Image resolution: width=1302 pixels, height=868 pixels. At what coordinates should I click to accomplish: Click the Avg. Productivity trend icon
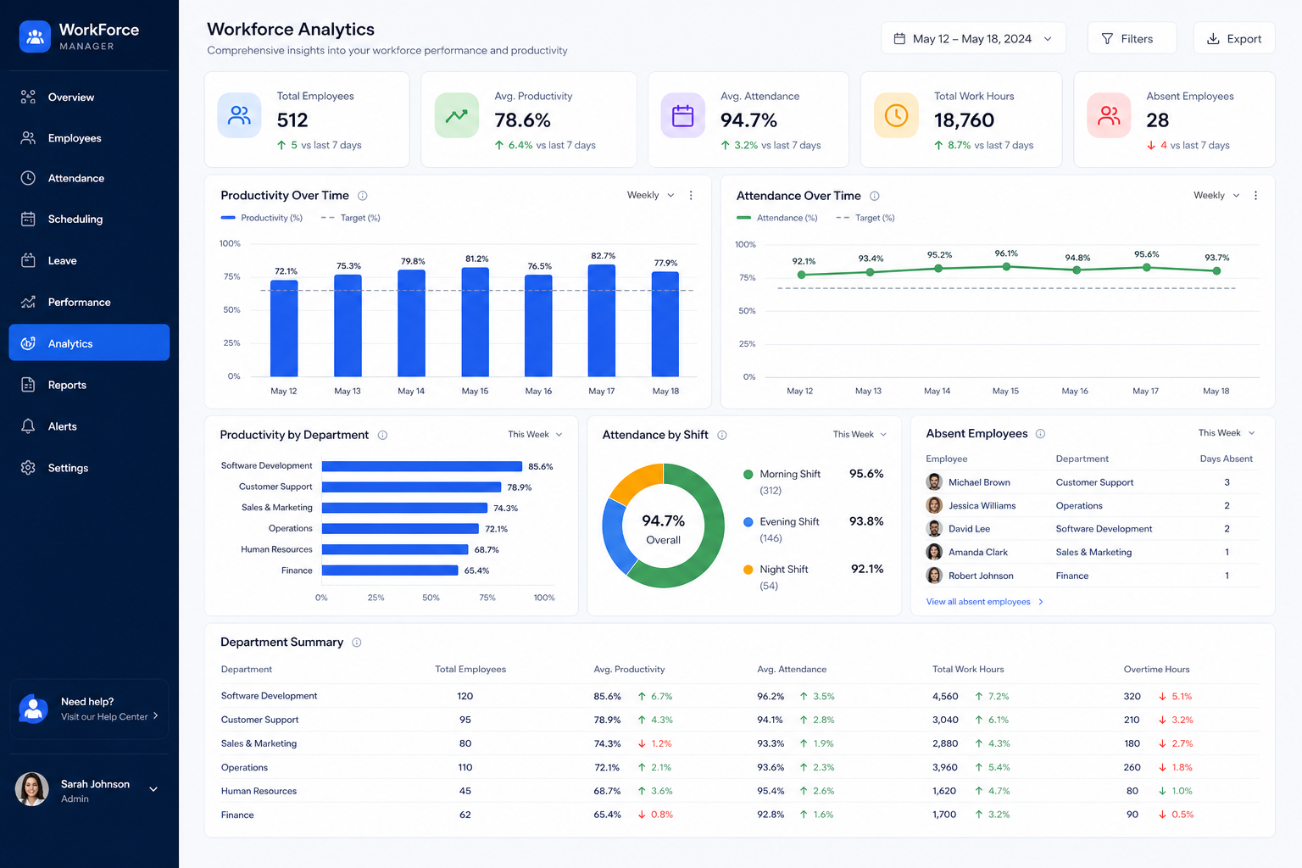(457, 115)
